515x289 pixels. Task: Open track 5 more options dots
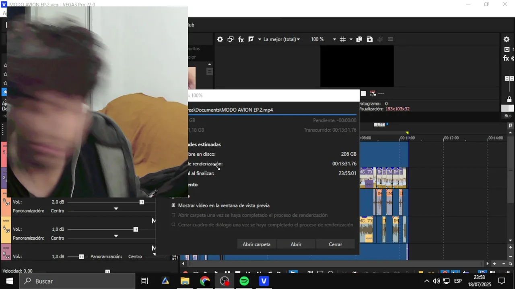pos(6,248)
